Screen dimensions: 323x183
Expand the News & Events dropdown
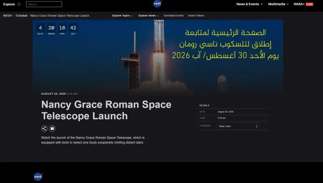coord(249,4)
